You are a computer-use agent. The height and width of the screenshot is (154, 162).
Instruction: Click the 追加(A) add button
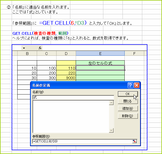coord(128,108)
